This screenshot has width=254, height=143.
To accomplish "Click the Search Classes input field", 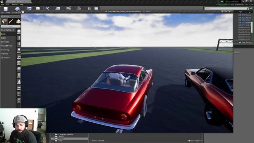I will 11,26.
